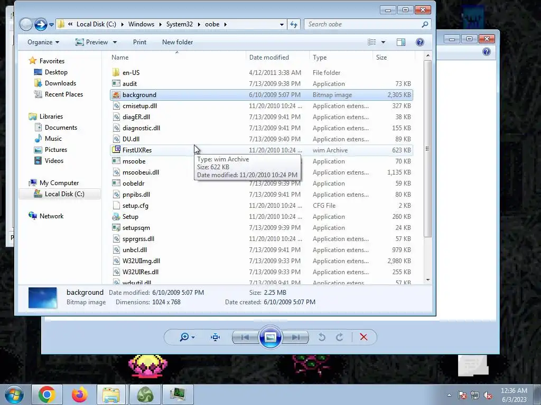541x405 pixels.
Task: Open Explorer help question mark icon
Action: point(420,42)
